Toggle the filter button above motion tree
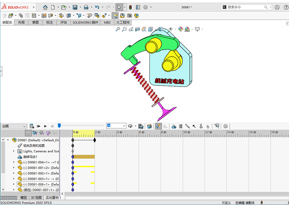The width and height of the screenshot is (289, 205). (29, 133)
